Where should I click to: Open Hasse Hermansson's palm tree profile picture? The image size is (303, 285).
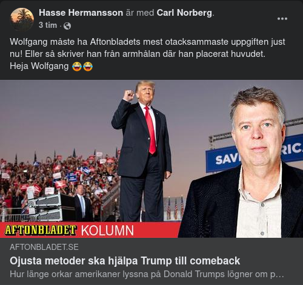coord(22,19)
